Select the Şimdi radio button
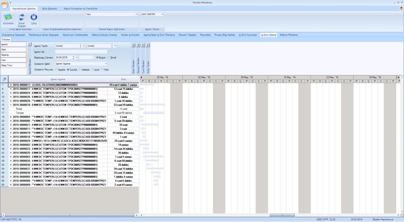This screenshot has height=222, width=404. tap(109, 58)
